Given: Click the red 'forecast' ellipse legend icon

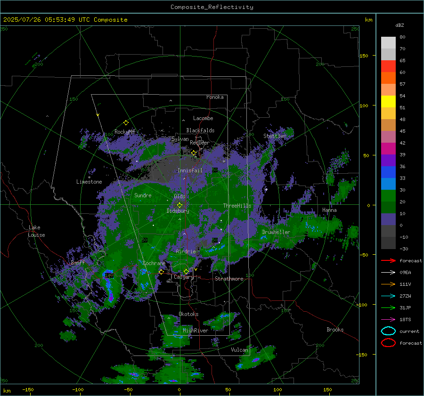Looking at the screenshot, I should tap(388, 343).
